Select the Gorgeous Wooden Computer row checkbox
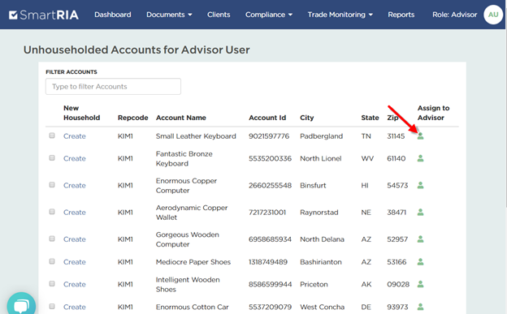 click(x=52, y=239)
